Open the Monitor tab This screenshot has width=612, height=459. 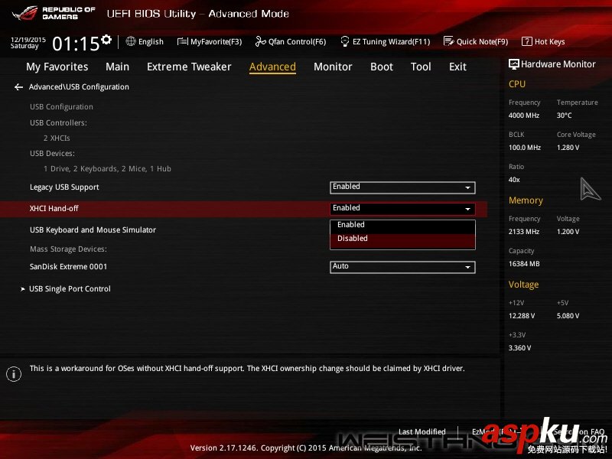[333, 67]
